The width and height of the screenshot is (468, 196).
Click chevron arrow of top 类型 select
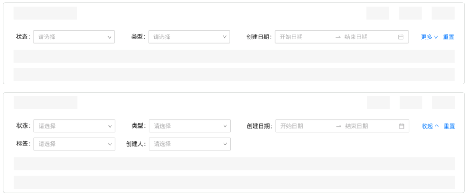(225, 37)
